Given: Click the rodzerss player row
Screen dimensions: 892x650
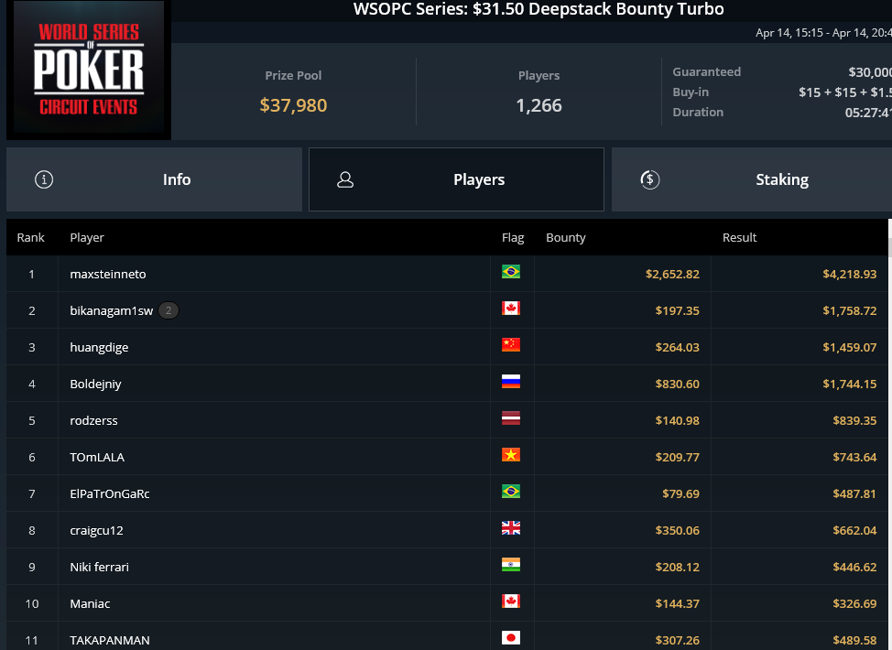Looking at the screenshot, I should (447, 420).
